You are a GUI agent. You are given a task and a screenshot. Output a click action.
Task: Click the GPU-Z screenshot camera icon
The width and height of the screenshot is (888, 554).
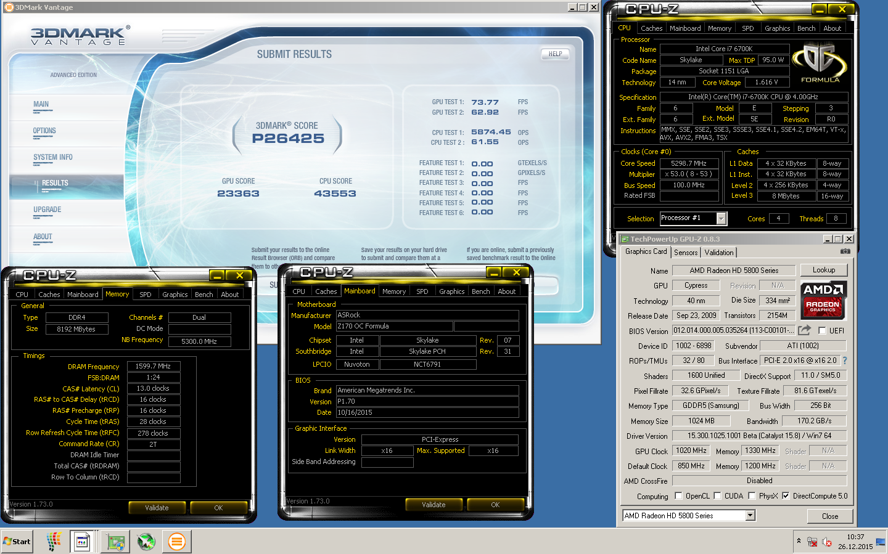845,251
